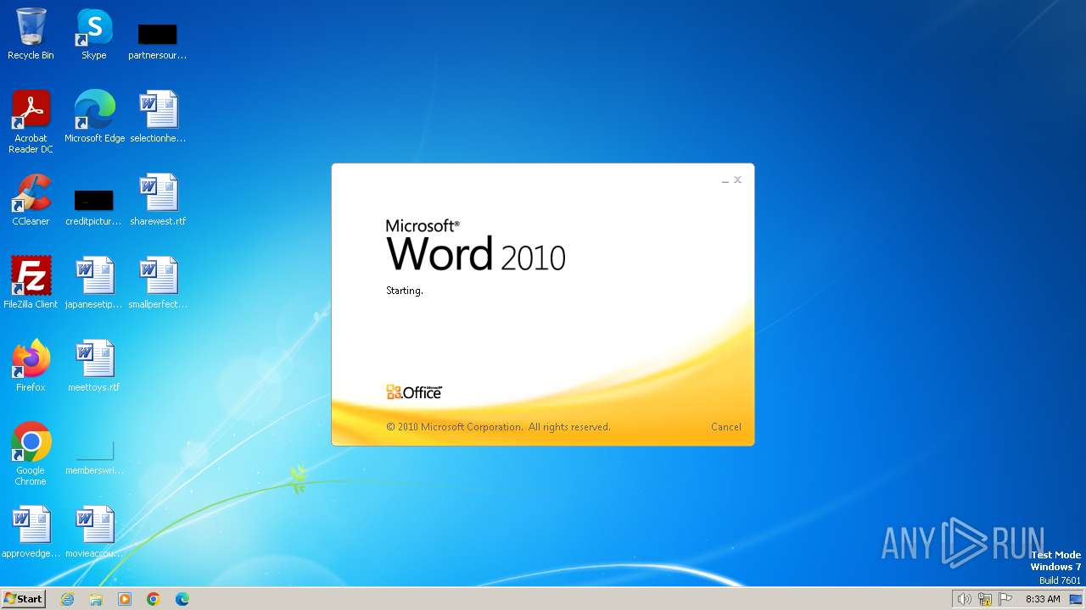Screen dimensions: 1086x610
Task: Open Firefox desktop shortcut
Action: click(31, 366)
